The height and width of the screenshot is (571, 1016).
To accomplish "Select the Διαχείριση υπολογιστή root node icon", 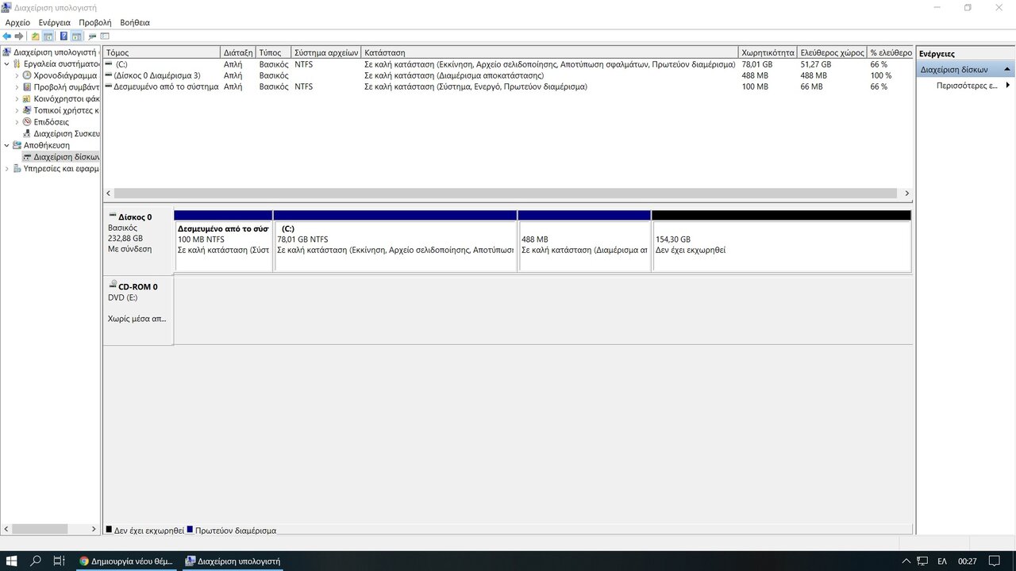I will click(7, 52).
